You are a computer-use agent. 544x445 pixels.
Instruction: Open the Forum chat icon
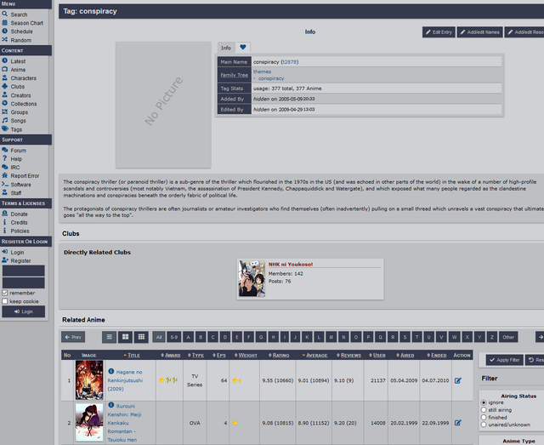coord(4,150)
